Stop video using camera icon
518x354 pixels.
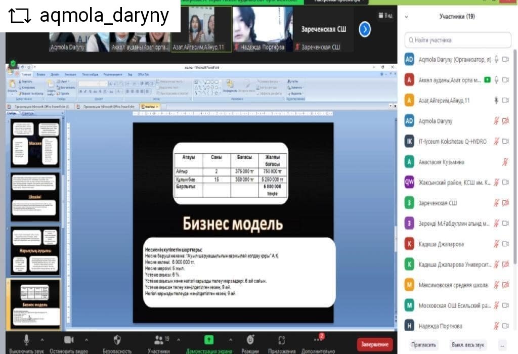click(69, 340)
